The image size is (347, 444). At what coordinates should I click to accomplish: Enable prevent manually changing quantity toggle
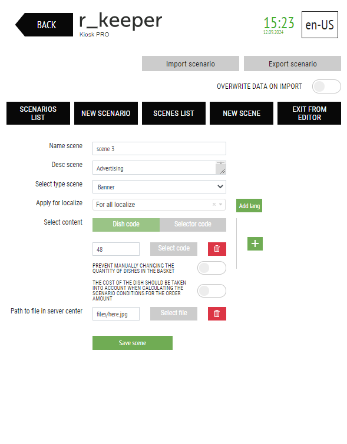211,268
